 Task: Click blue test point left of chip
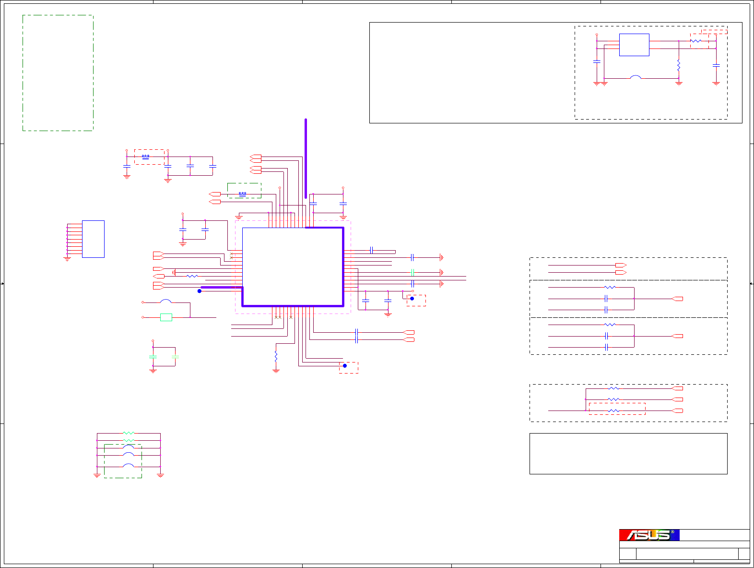(x=200, y=291)
